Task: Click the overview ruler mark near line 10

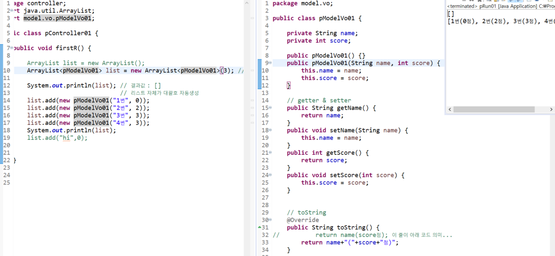Action: click(253, 71)
